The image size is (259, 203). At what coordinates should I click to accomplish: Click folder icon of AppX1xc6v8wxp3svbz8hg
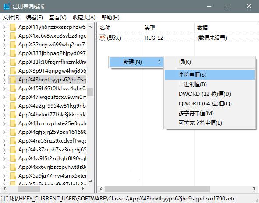click(13, 36)
